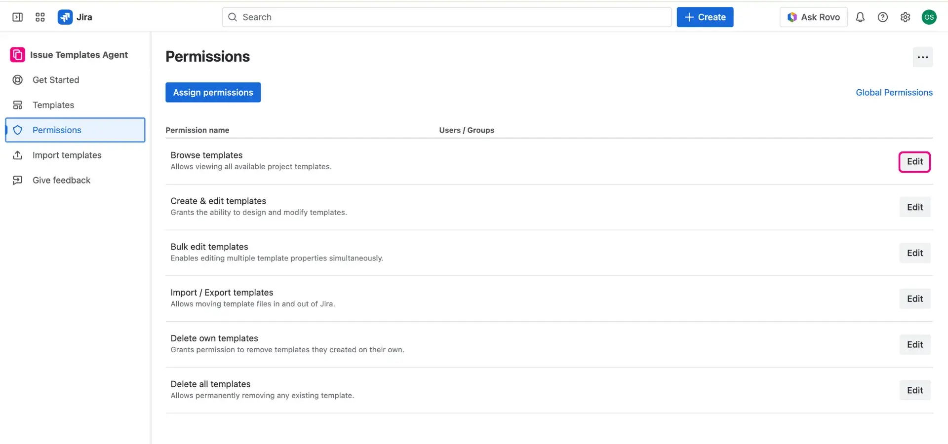948x444 pixels.
Task: Click the Assign permissions button
Action: [x=213, y=92]
